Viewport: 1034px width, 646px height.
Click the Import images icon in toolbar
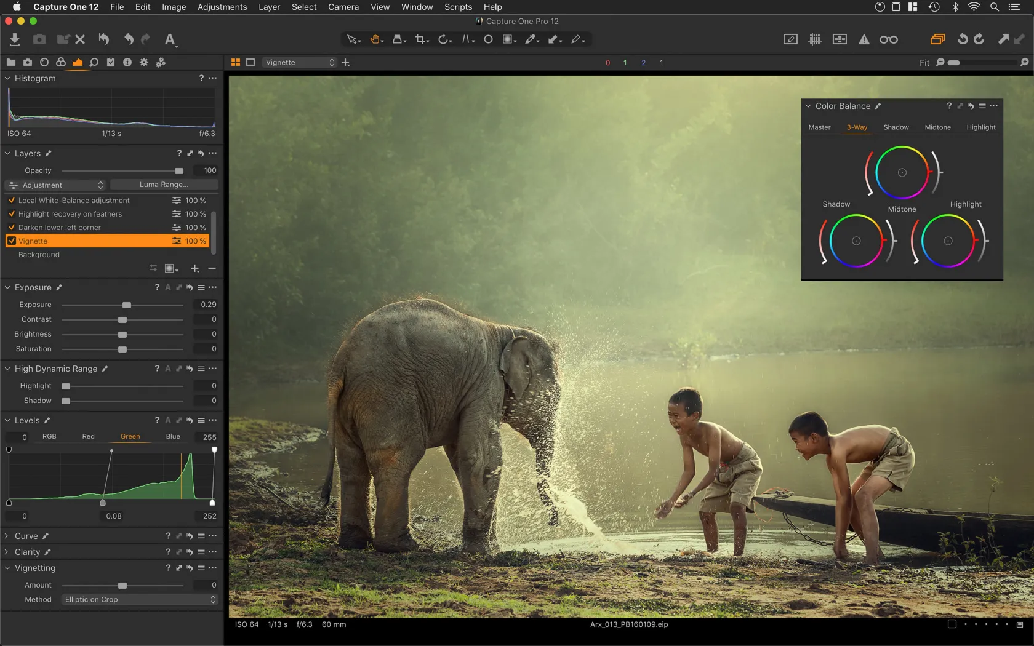point(15,39)
